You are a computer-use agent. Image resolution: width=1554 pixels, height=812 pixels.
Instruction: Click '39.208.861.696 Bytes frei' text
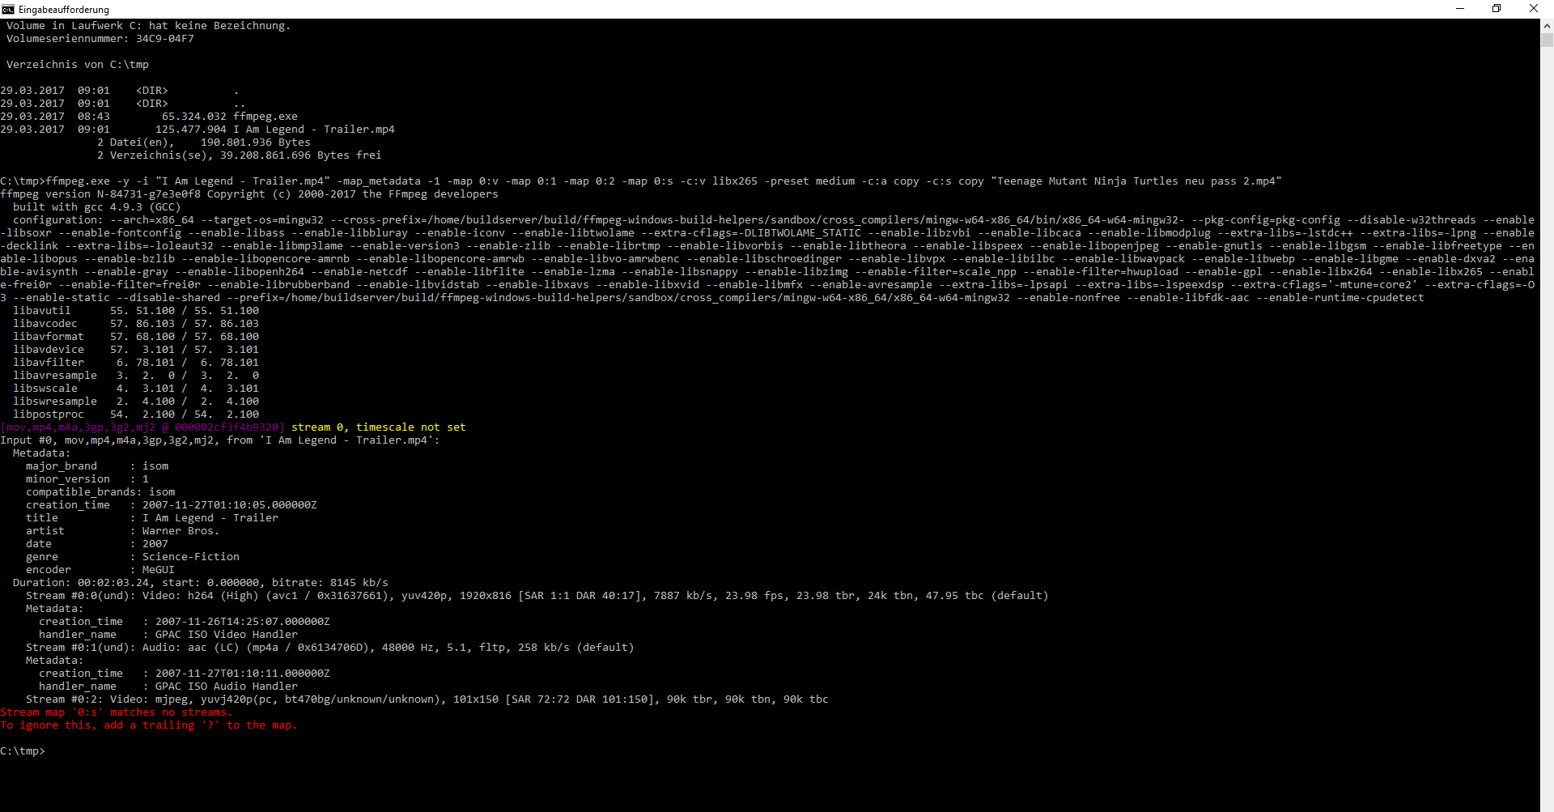pyautogui.click(x=301, y=155)
